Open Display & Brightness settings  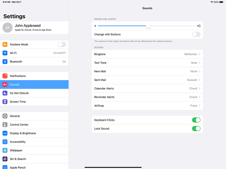34,133
